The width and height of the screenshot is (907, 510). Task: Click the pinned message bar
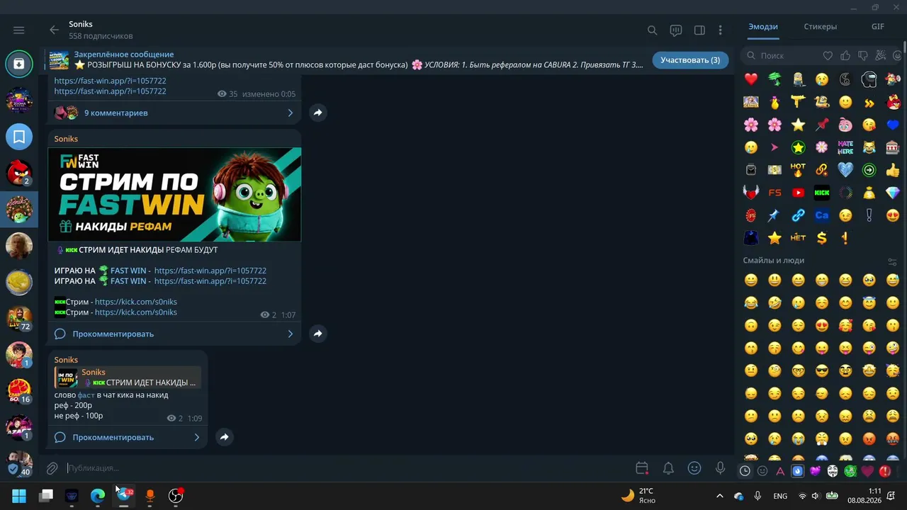click(347, 59)
